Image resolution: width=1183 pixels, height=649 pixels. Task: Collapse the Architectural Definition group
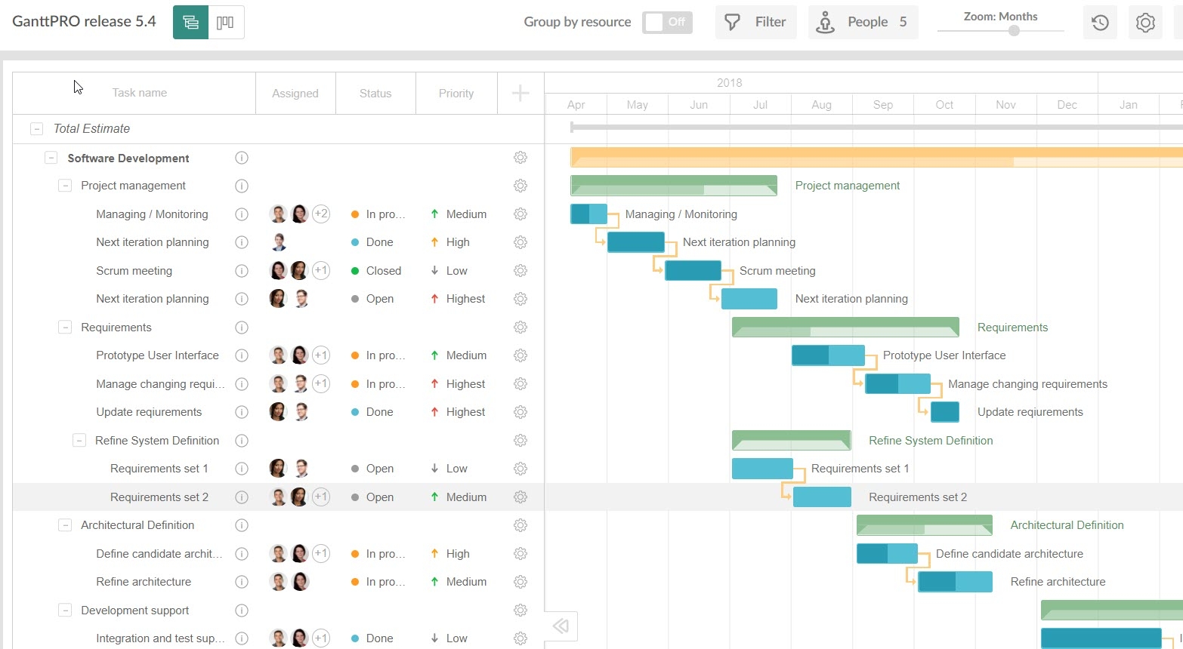(65, 525)
